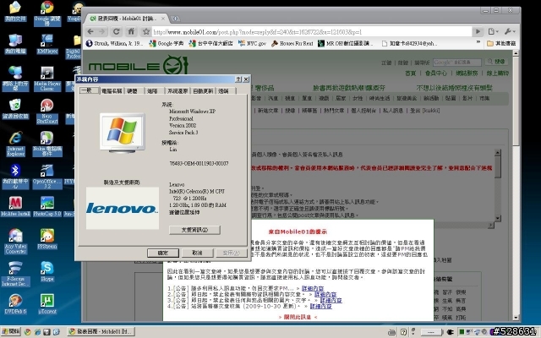Open the Google Dictionary bookmark

(167, 43)
